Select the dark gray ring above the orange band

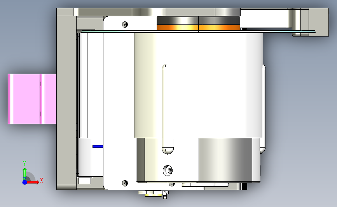[198, 21]
